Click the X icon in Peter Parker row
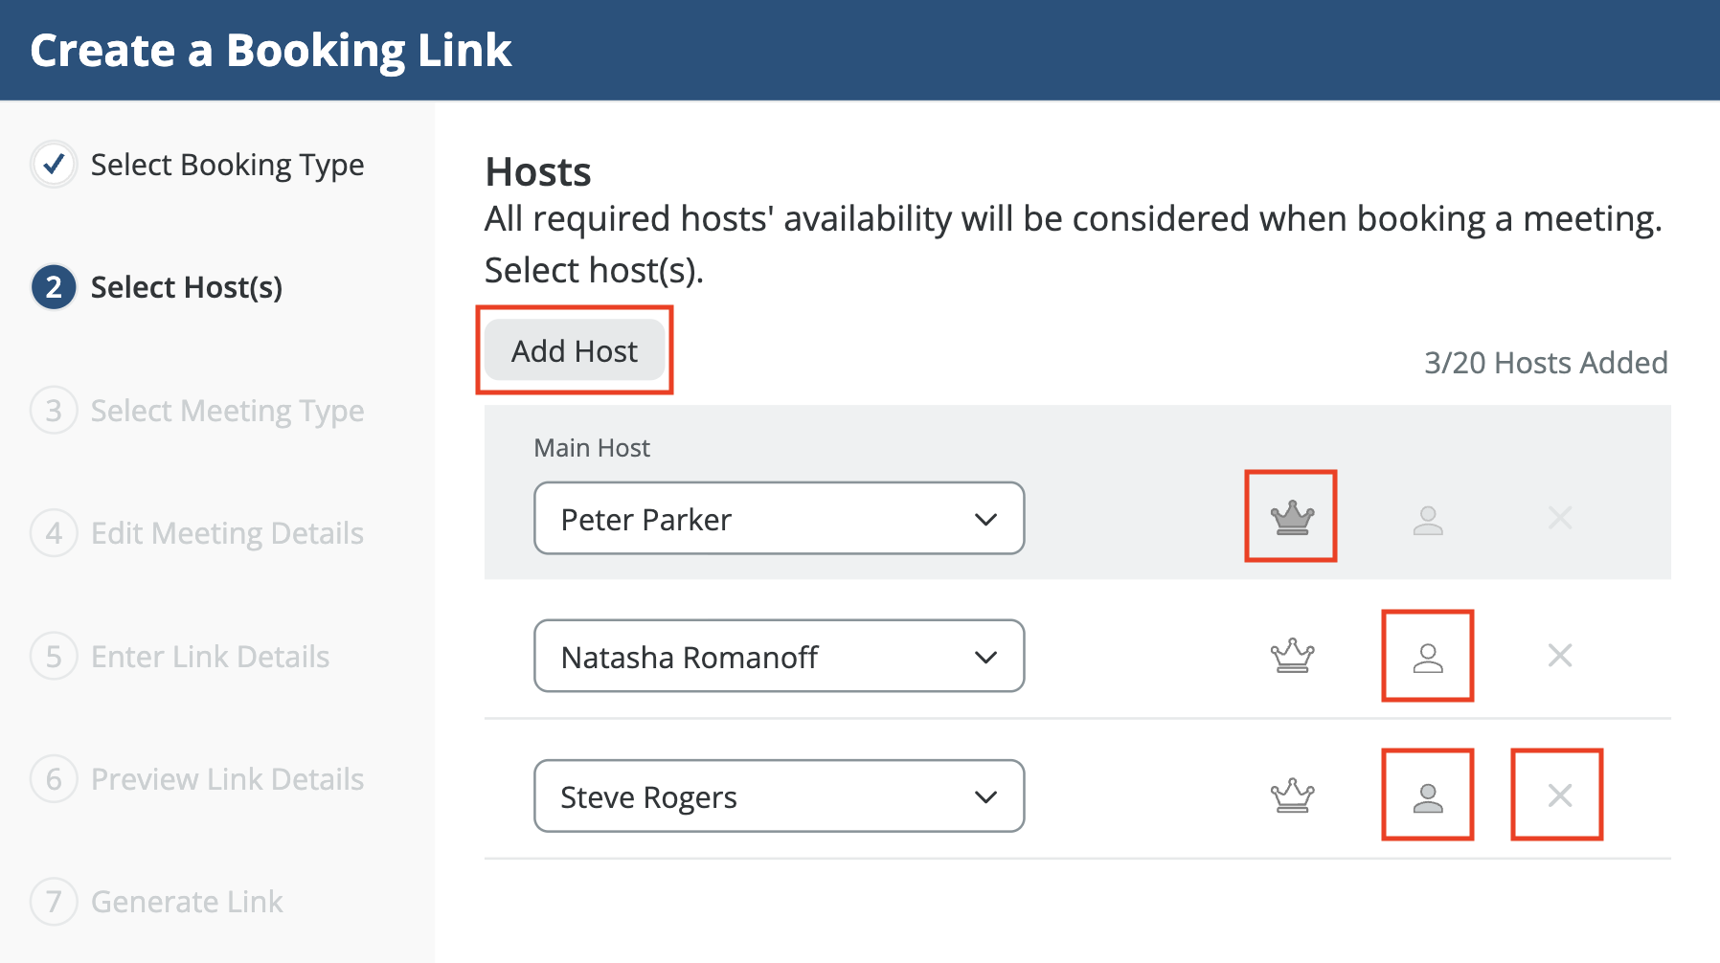The width and height of the screenshot is (1720, 963). 1559,519
